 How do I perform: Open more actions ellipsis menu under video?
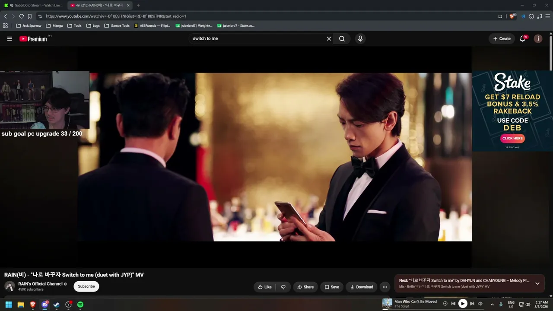point(385,287)
